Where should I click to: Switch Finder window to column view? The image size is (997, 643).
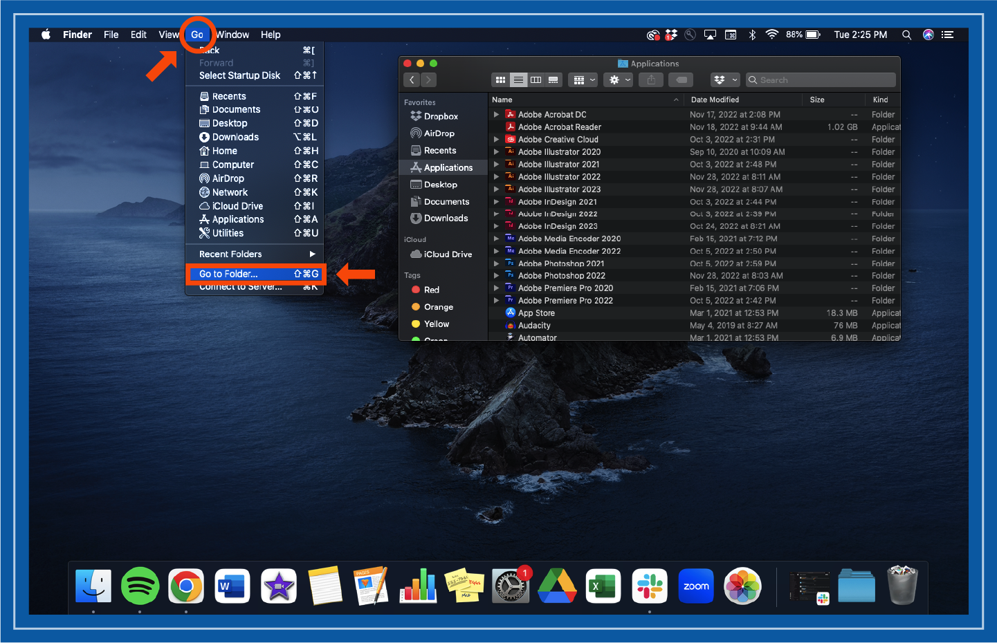click(536, 80)
